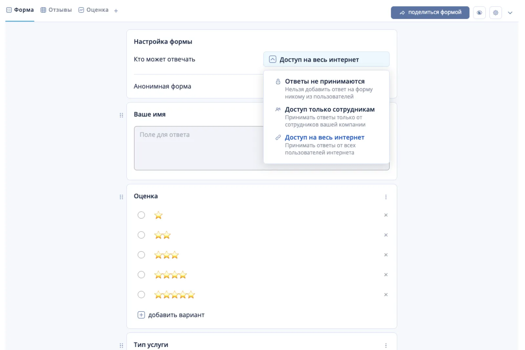Viewport: 525px width, 350px height.
Task: Open settings via the gear icon
Action: pos(495,13)
